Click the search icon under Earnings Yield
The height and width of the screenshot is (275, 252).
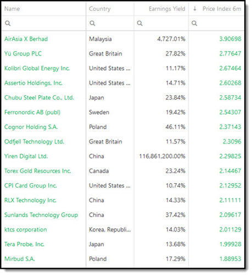click(139, 23)
